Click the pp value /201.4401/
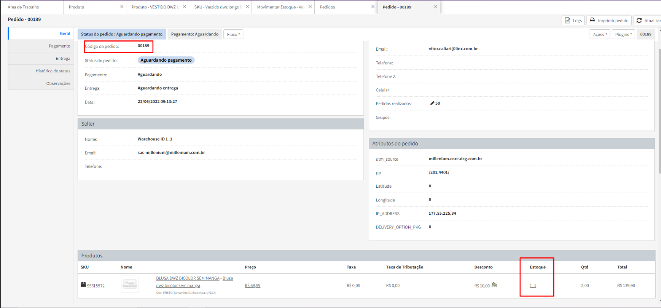 click(439, 172)
